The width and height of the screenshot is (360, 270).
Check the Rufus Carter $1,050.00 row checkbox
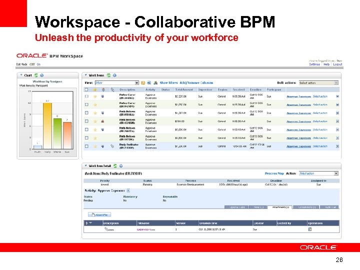86,104
